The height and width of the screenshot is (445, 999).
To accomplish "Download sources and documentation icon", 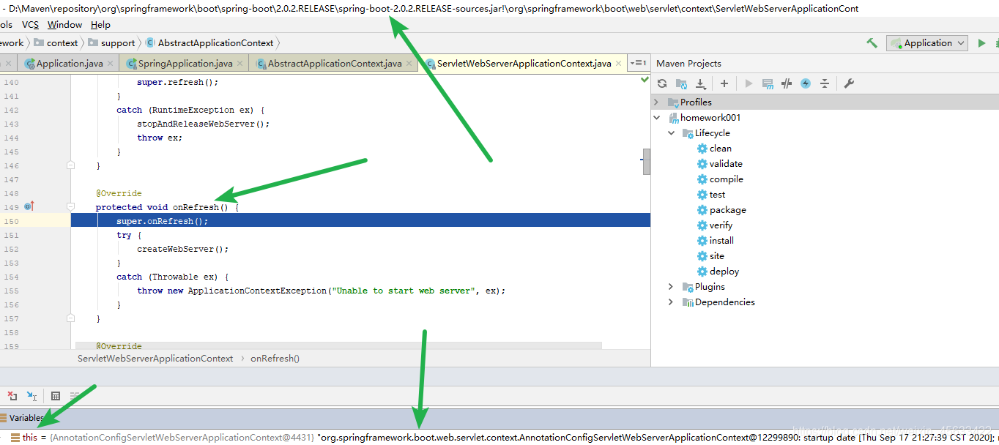I will [701, 83].
